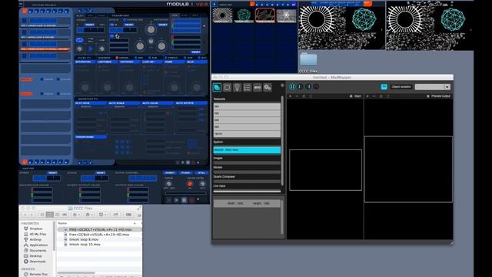Click the orange layer-set button atop Modul8 layers
Image resolution: width=492 pixels, height=277 pixels.
[x=25, y=11]
